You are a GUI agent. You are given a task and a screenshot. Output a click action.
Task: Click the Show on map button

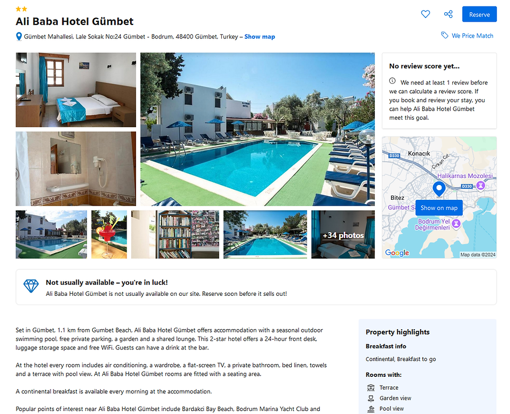coord(439,208)
